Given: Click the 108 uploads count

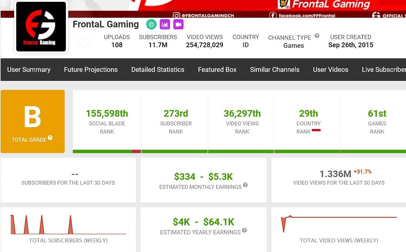Looking at the screenshot, I should pos(117,45).
